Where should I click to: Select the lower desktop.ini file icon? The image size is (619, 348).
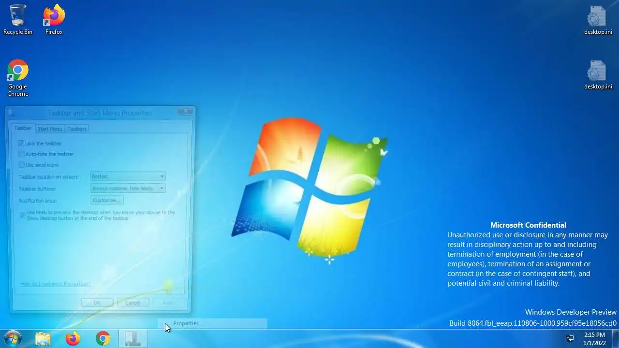tap(598, 75)
